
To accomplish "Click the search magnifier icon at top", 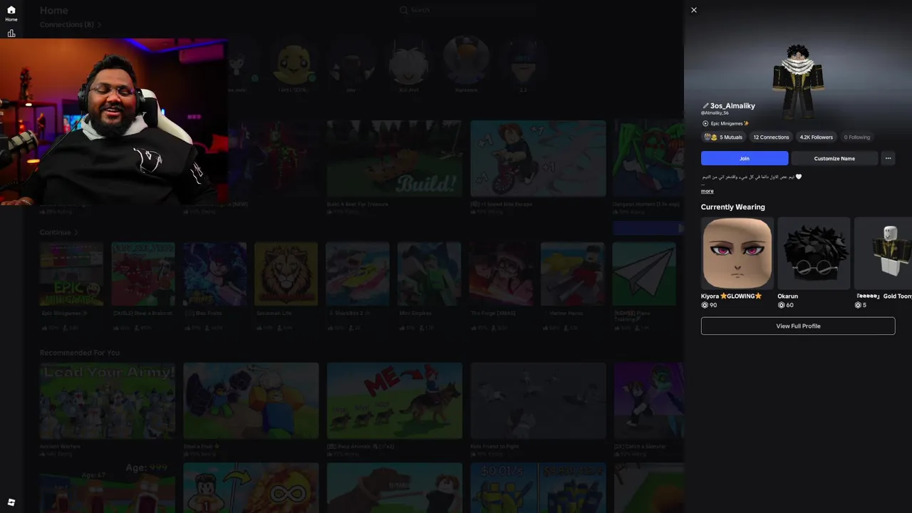I will [403, 10].
